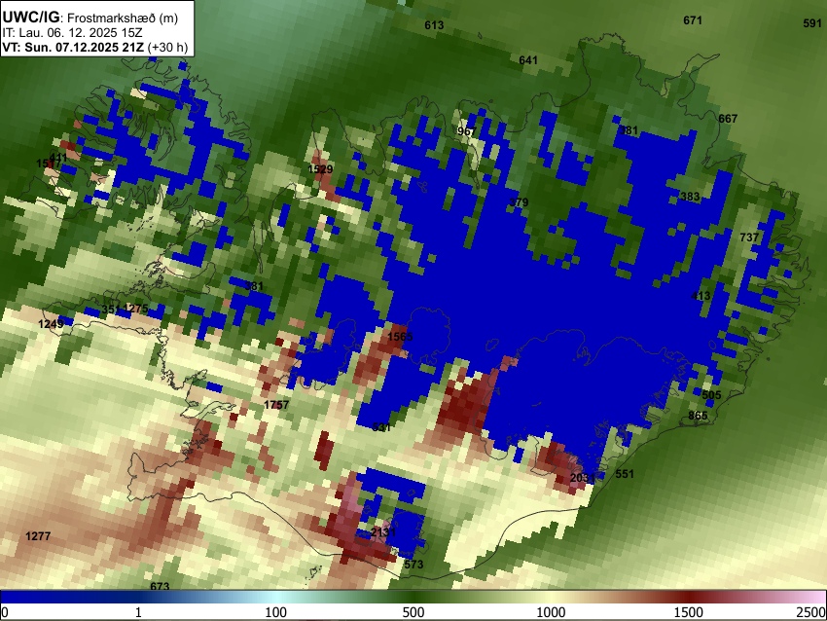Click the map value 667
Screen dimensions: 827x621
tap(728, 119)
